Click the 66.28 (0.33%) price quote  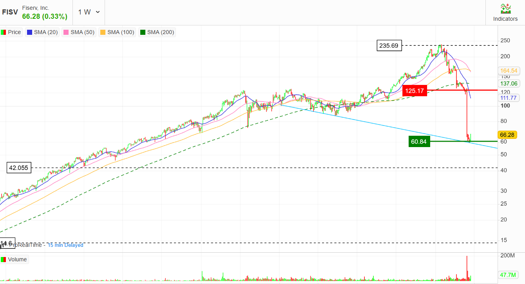pyautogui.click(x=45, y=16)
